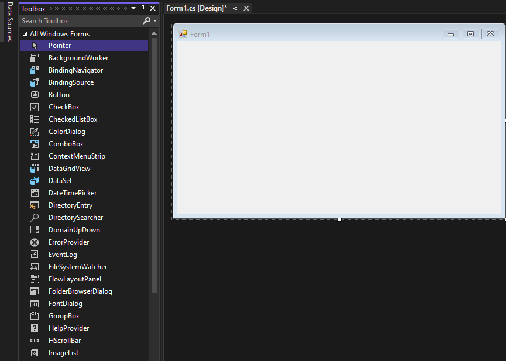Select the FolderBrowserDialog text label

pos(80,291)
